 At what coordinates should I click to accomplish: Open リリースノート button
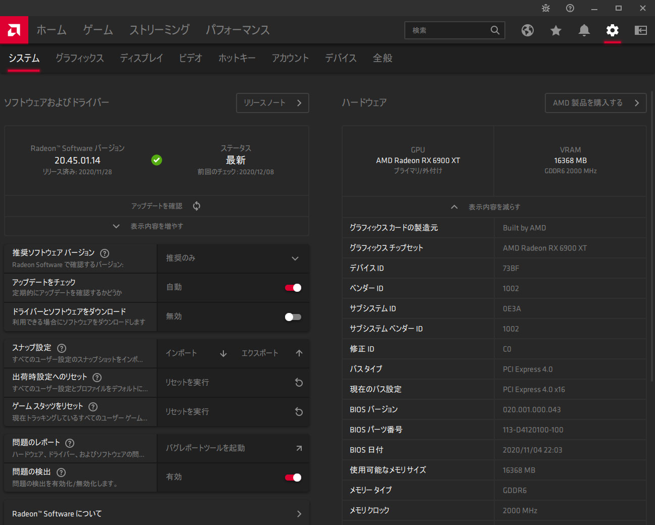[272, 103]
